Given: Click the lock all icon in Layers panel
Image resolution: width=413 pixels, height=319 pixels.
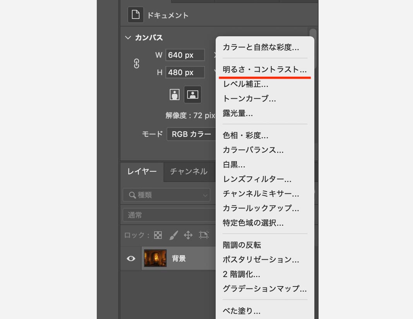Looking at the screenshot, I should coord(204,235).
